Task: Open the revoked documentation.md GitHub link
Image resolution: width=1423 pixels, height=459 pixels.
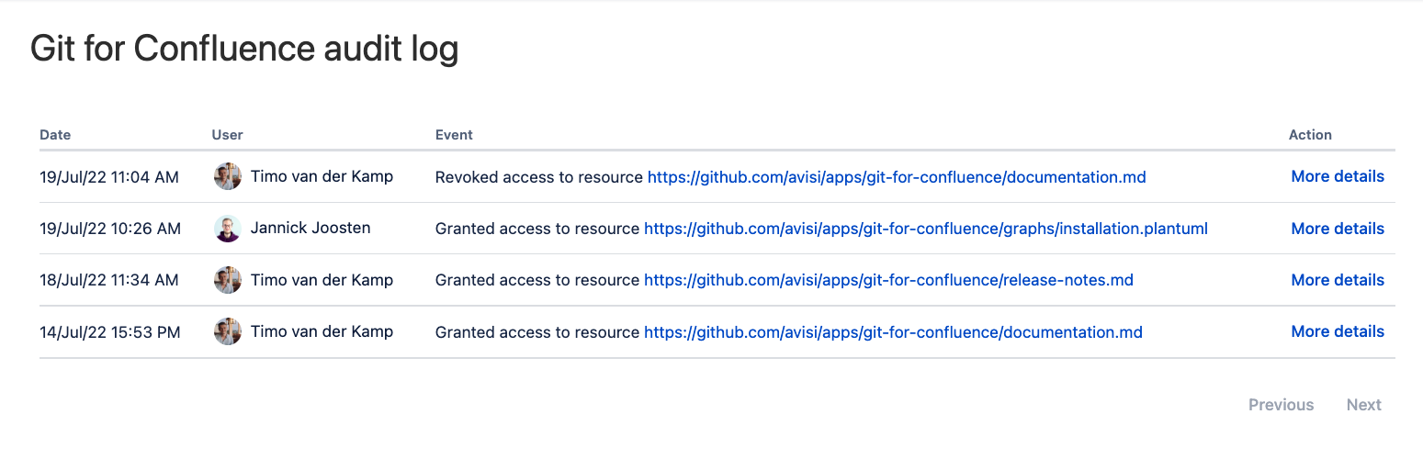Action: [x=897, y=177]
